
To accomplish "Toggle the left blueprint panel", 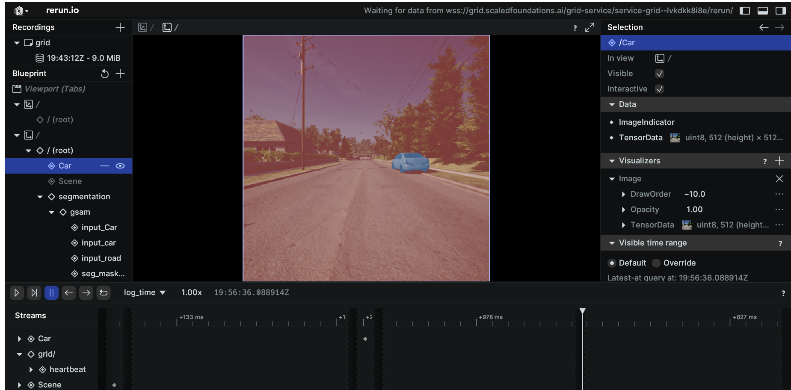I will pyautogui.click(x=745, y=11).
